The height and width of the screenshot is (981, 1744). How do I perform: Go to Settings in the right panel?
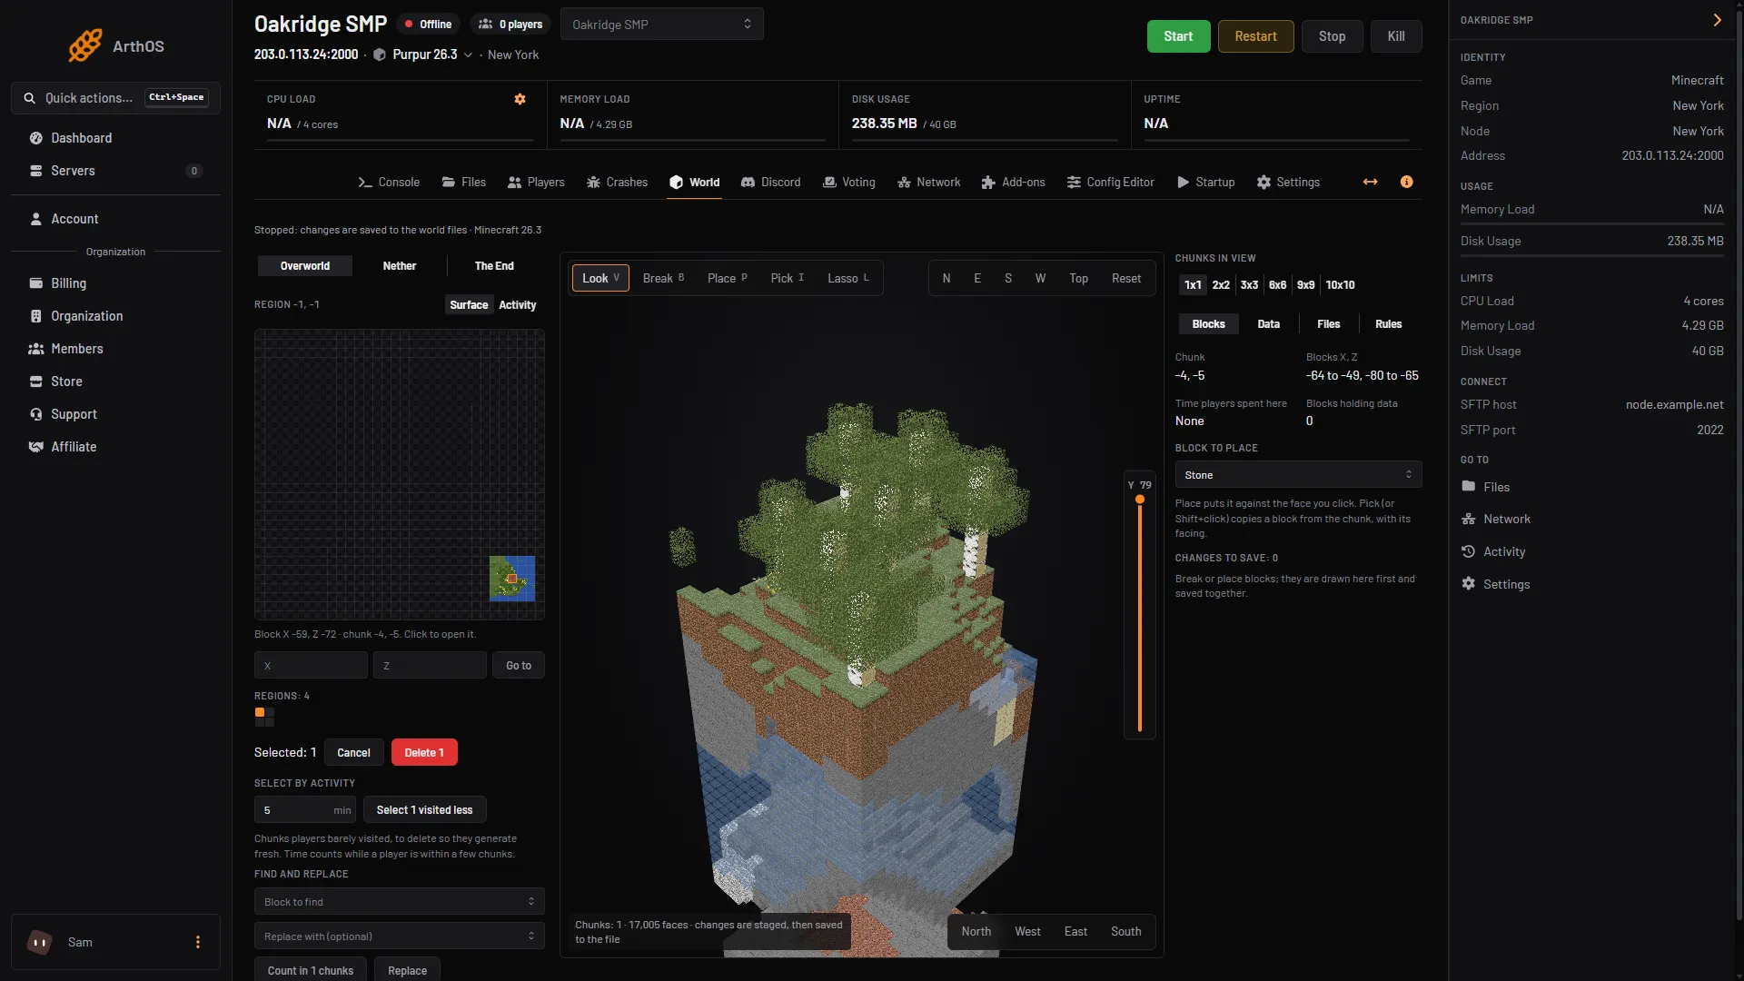pyautogui.click(x=1506, y=584)
